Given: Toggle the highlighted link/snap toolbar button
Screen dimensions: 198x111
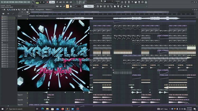Looking at the screenshot, I should (x=67, y=6).
